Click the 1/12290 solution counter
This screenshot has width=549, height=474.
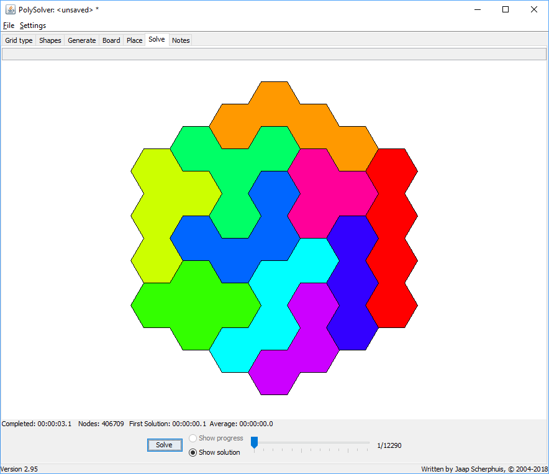389,445
